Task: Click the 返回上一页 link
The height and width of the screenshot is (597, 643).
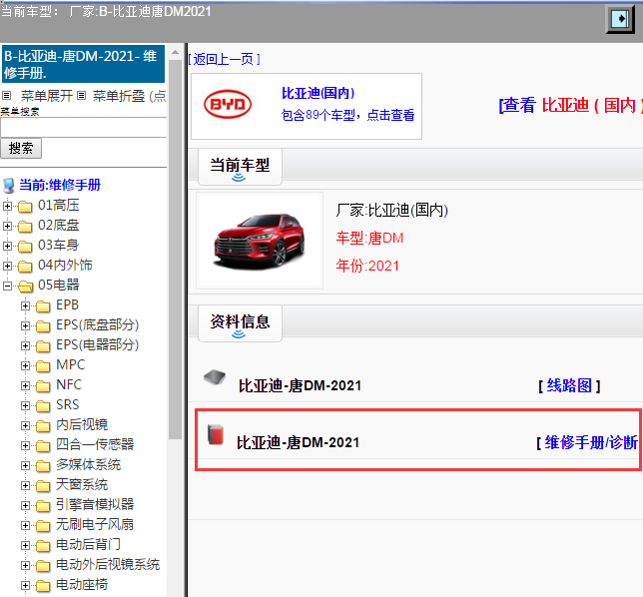Action: (x=224, y=60)
